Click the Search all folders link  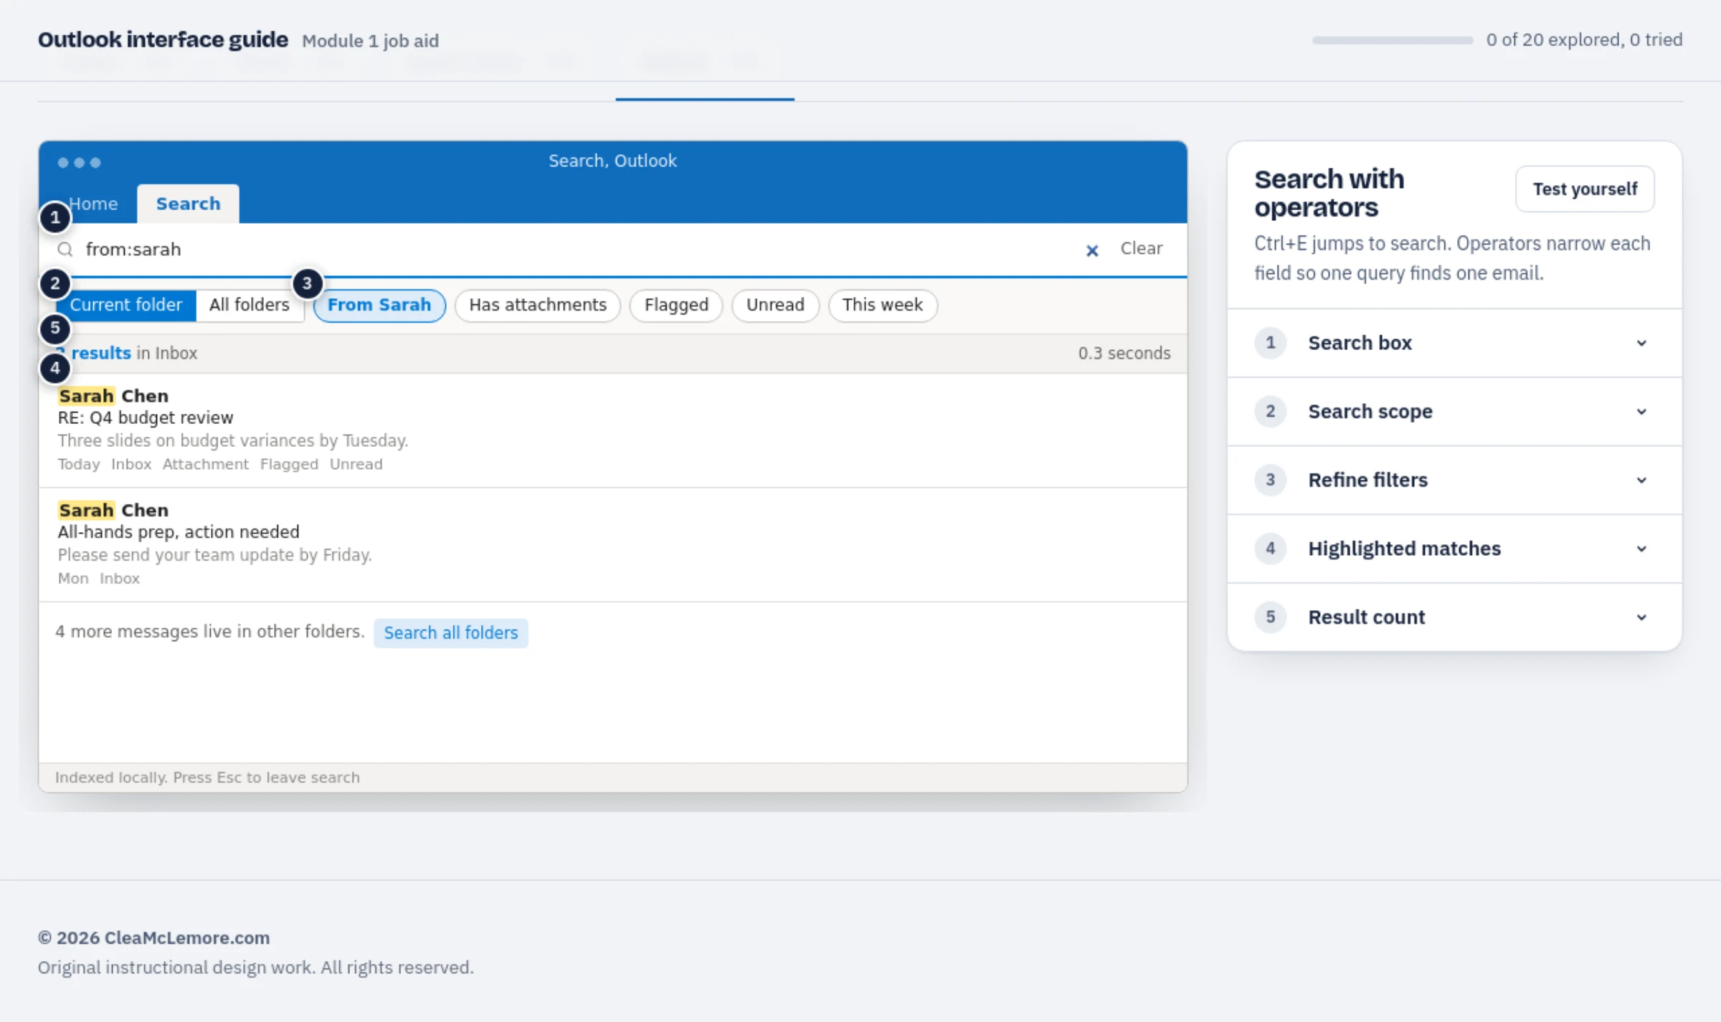click(450, 633)
